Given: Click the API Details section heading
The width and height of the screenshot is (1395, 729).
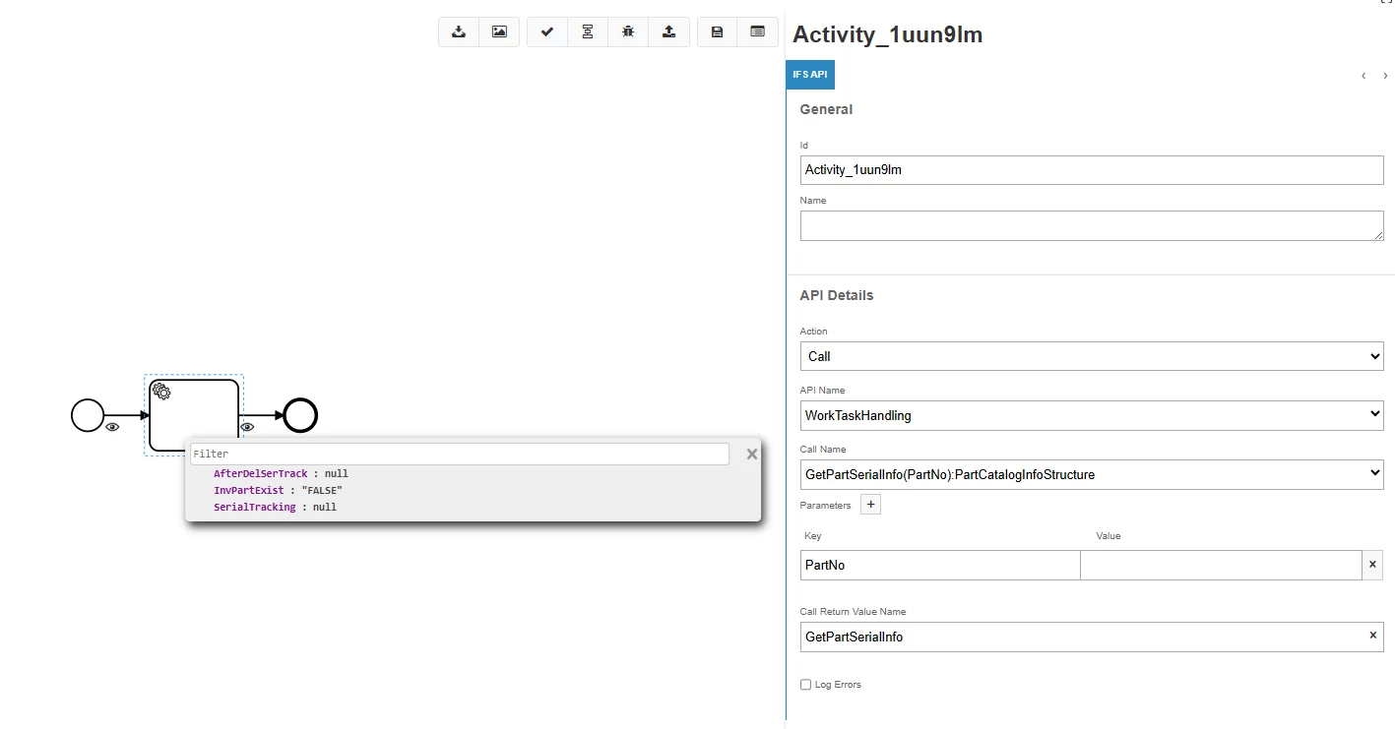Looking at the screenshot, I should click(837, 295).
